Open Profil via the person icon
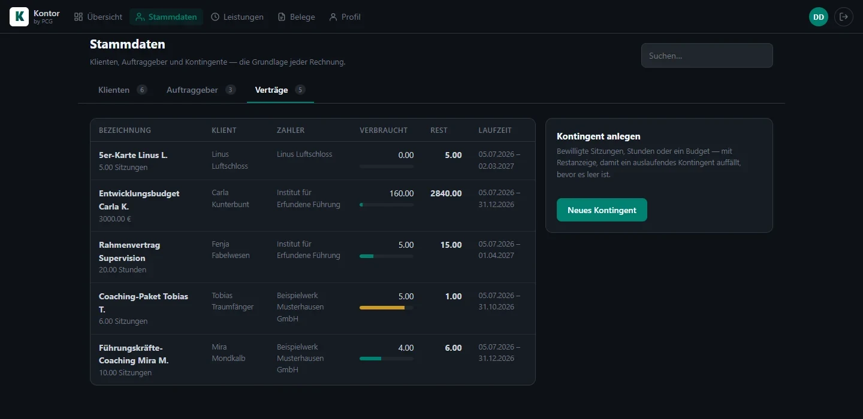The image size is (863, 419). (x=333, y=17)
